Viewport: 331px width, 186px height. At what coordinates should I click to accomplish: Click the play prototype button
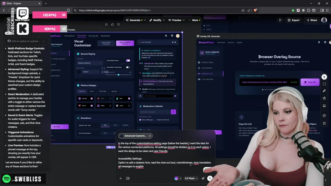(x=280, y=20)
